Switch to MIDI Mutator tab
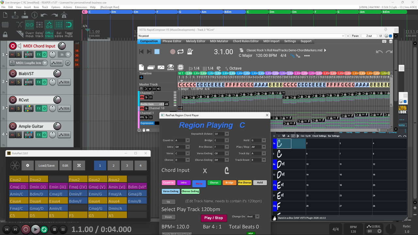Screen dimensions: 418x235 point(218,41)
